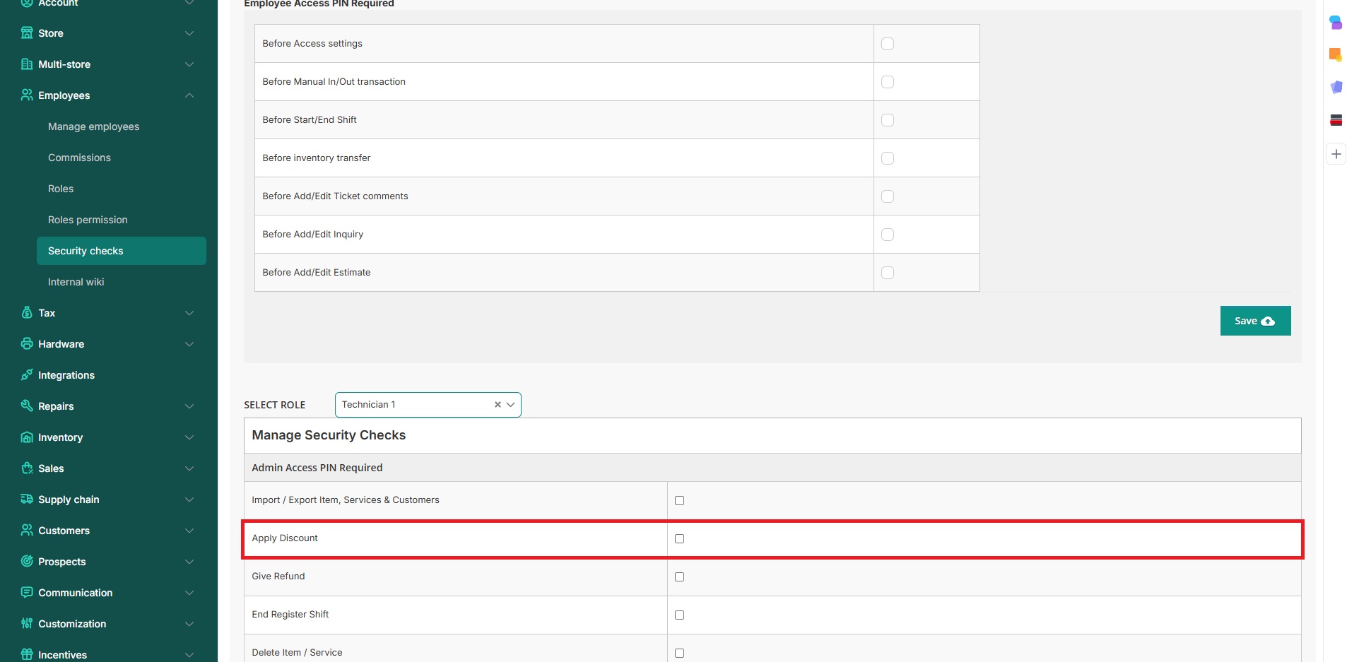Expand the Inventory menu chevron

pyautogui.click(x=189, y=437)
